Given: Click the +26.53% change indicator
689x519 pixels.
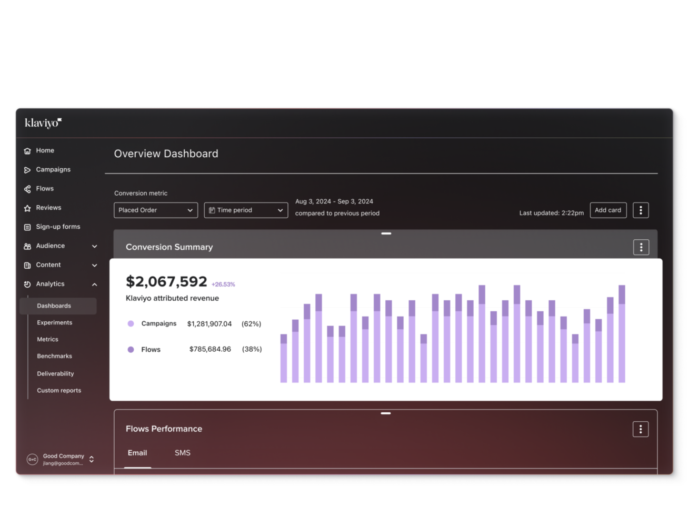Looking at the screenshot, I should (223, 284).
